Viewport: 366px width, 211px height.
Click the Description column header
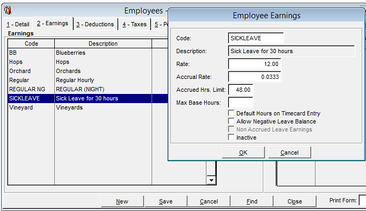pos(103,43)
